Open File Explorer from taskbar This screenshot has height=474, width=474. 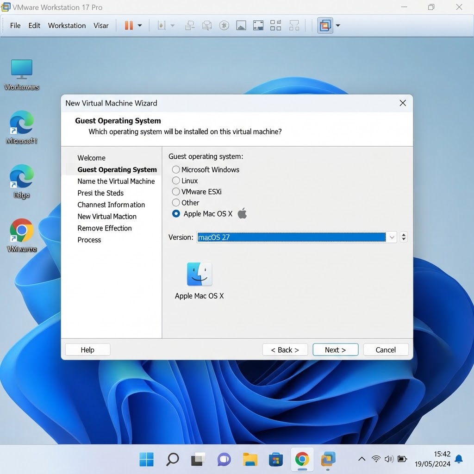click(250, 460)
